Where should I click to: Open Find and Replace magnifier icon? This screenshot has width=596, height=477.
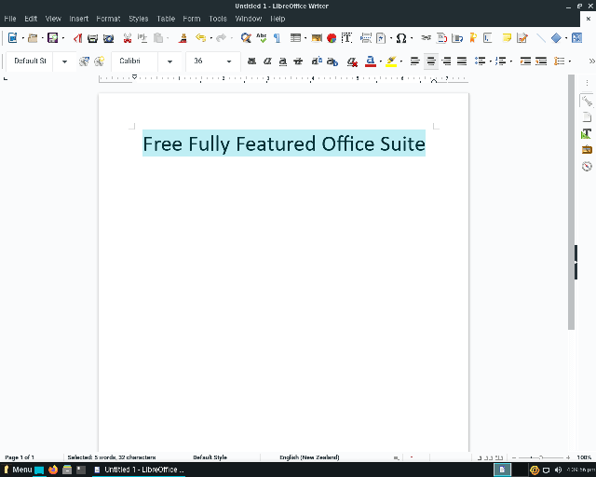point(246,38)
